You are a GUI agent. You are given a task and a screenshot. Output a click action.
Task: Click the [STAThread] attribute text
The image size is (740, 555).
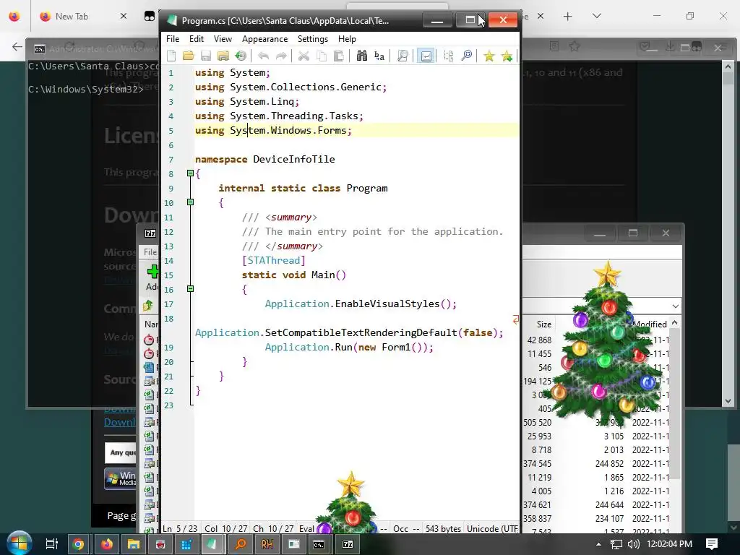click(x=274, y=260)
